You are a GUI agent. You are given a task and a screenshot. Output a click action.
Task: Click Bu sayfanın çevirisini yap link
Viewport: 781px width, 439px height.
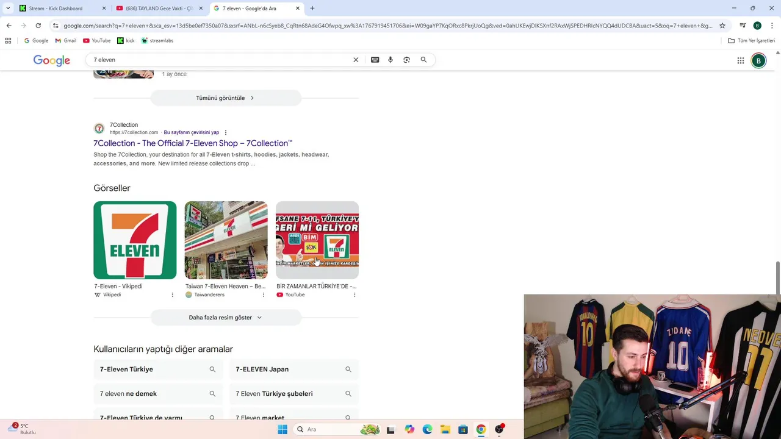pos(191,132)
